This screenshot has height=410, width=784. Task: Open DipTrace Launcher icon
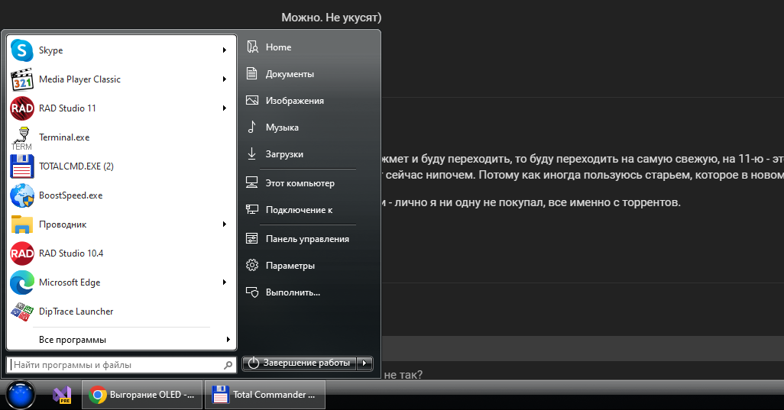click(x=22, y=312)
